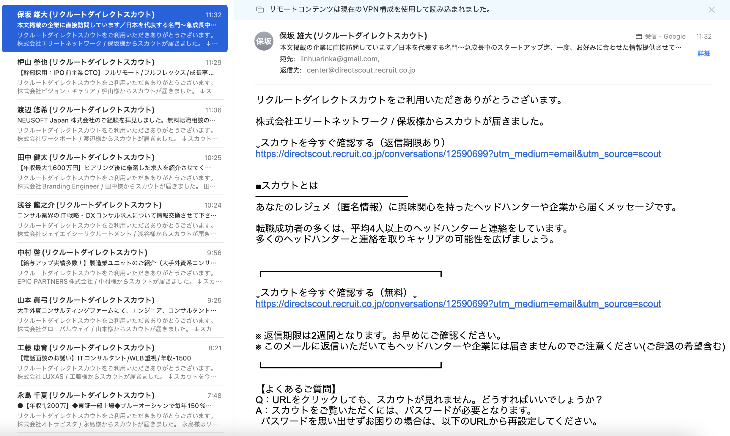This screenshot has width=730, height=436.
Task: Click EPIC PARTNERS株式会社 preview line
Action: [x=119, y=281]
